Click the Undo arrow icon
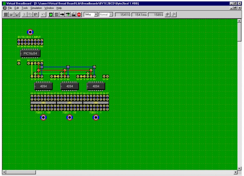The width and height of the screenshot is (244, 176). 43,15
